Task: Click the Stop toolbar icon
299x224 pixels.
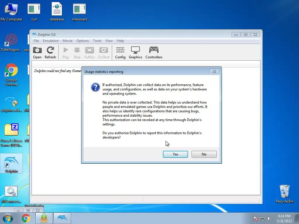Action: tap(77, 53)
